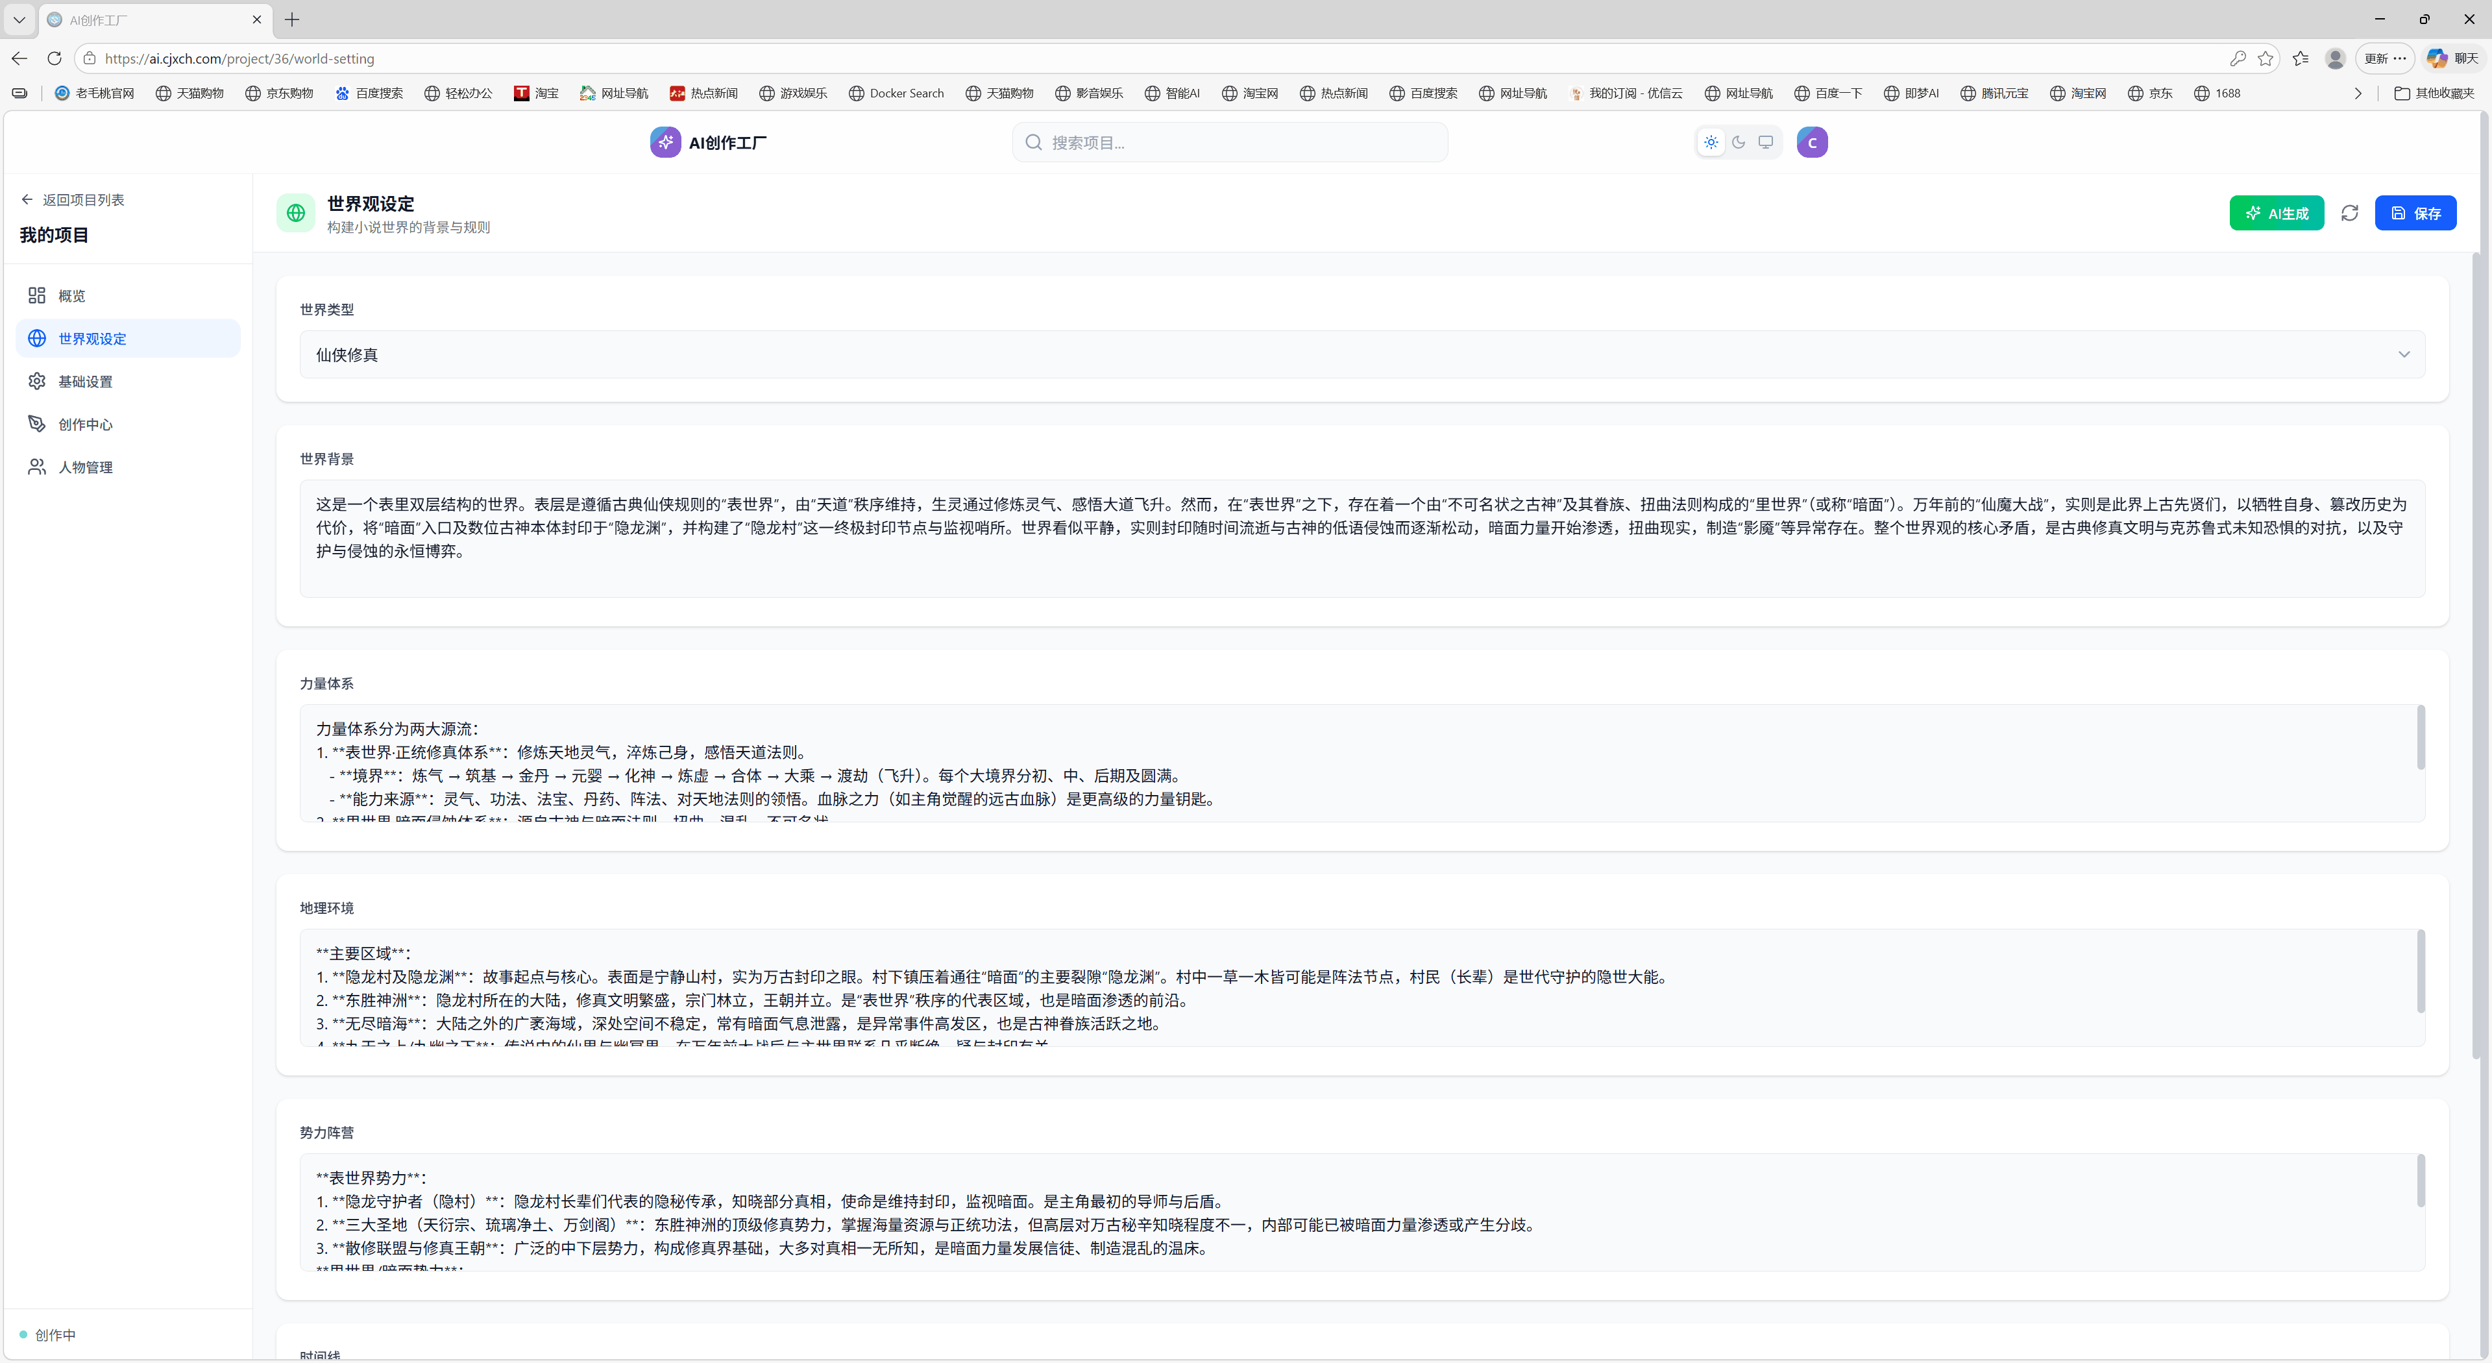Viewport: 2492px width, 1363px height.
Task: Show more bookmarks with overflow chevron
Action: click(x=2358, y=93)
